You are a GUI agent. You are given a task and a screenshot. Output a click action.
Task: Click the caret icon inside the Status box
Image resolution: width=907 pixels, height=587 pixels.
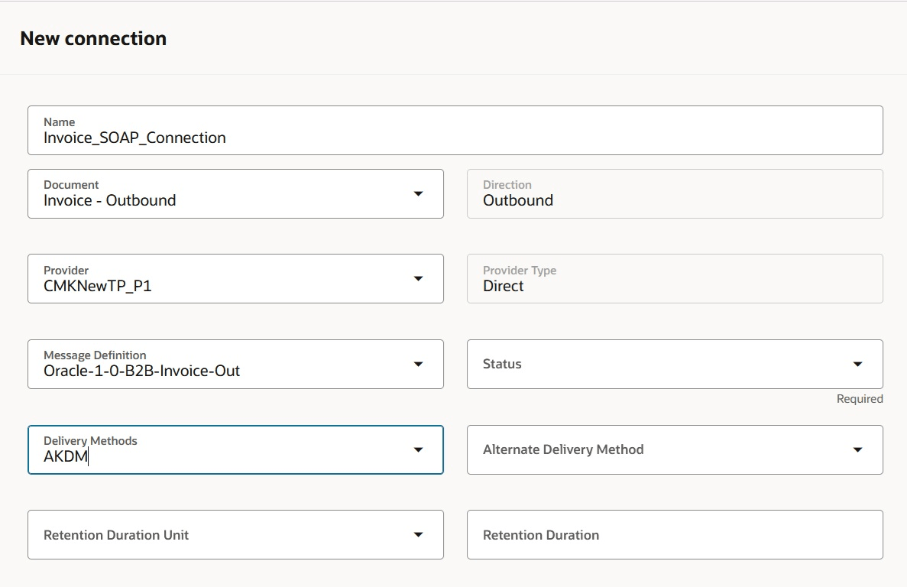(858, 365)
